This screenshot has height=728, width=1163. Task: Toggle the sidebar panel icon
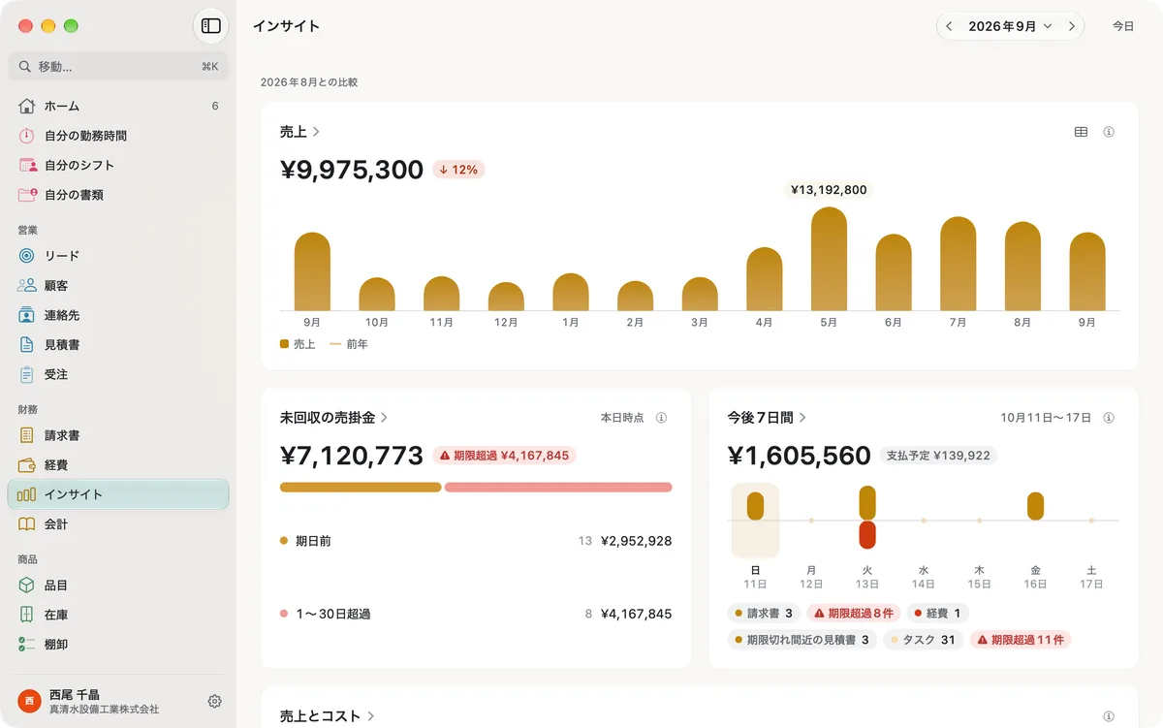click(x=211, y=26)
